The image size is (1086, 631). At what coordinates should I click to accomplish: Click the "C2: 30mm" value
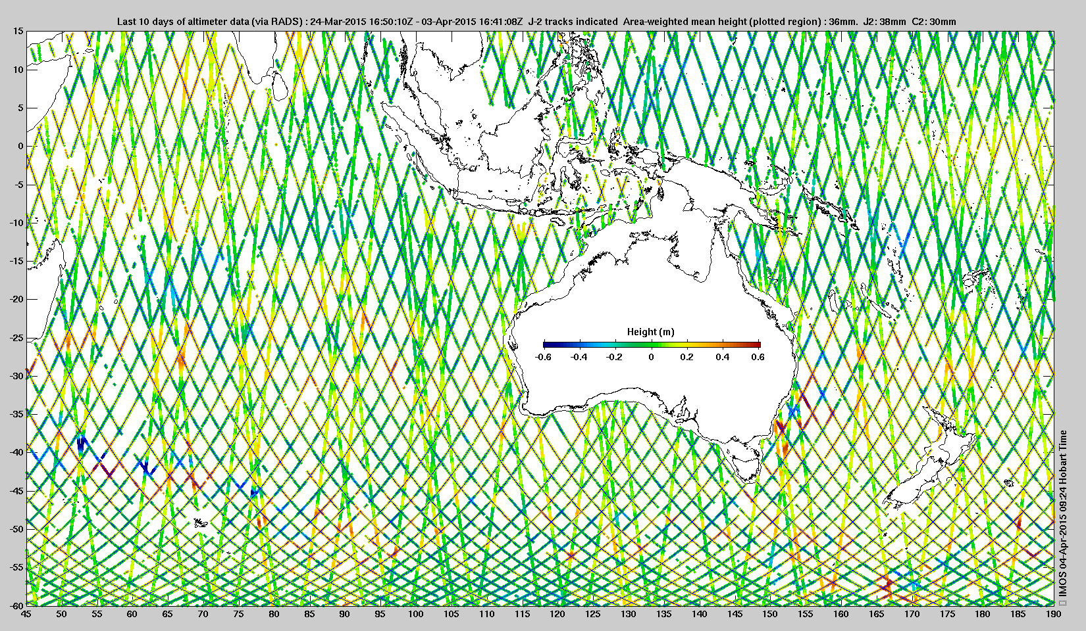(934, 22)
